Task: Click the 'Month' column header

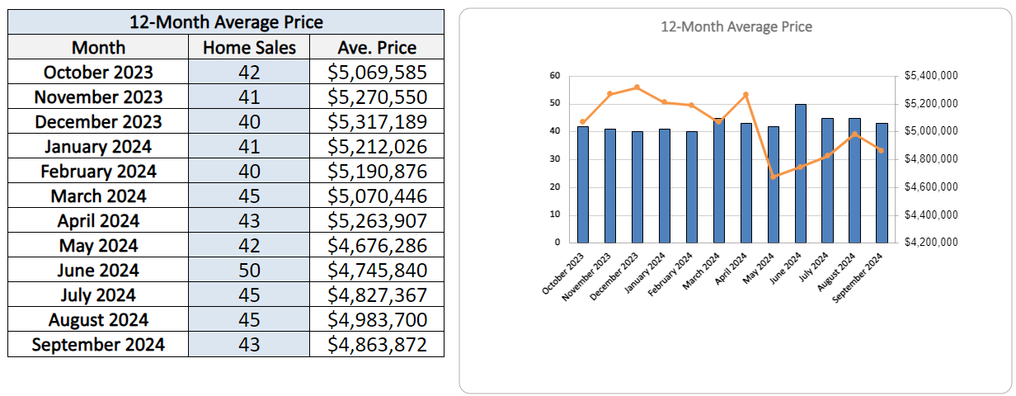Action: tap(98, 47)
